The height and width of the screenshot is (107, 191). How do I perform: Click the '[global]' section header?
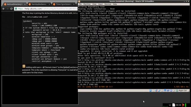(27, 21)
